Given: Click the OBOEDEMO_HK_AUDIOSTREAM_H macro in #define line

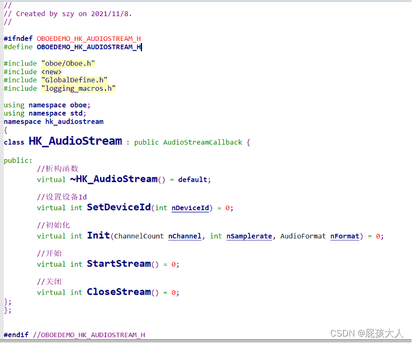Looking at the screenshot, I should [x=89, y=47].
